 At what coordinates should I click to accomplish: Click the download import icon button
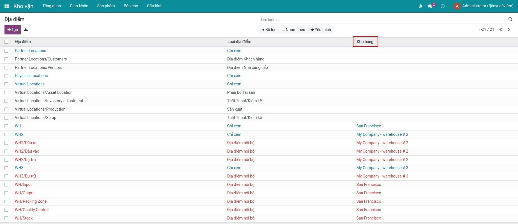[x=26, y=30]
